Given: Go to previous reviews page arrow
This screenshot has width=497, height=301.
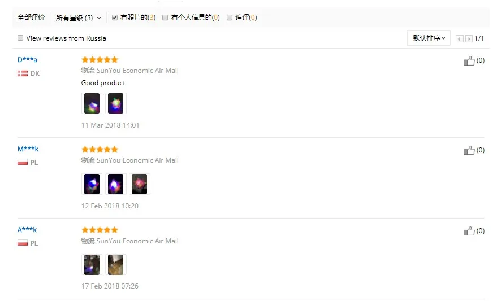Looking at the screenshot, I should tap(459, 38).
